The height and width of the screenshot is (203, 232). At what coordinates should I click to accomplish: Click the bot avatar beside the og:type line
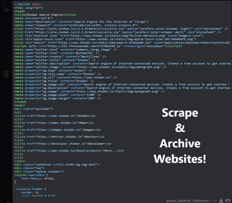tap(6, 74)
